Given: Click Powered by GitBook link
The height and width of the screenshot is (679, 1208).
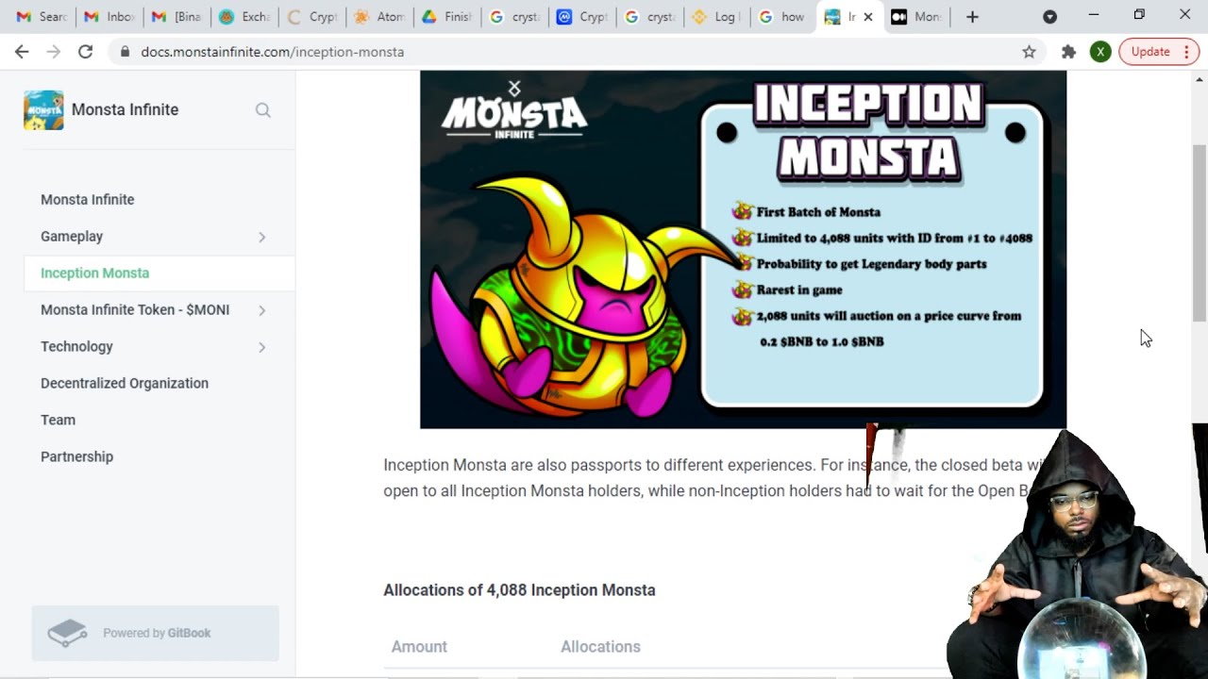Looking at the screenshot, I should tap(156, 633).
